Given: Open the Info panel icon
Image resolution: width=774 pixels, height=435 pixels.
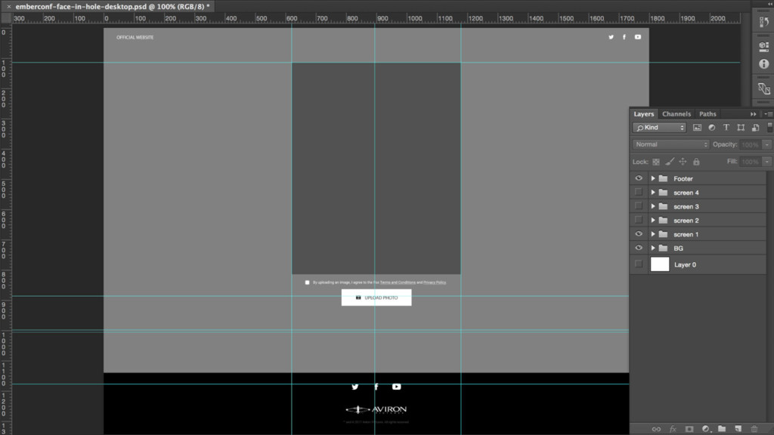Looking at the screenshot, I should (763, 64).
